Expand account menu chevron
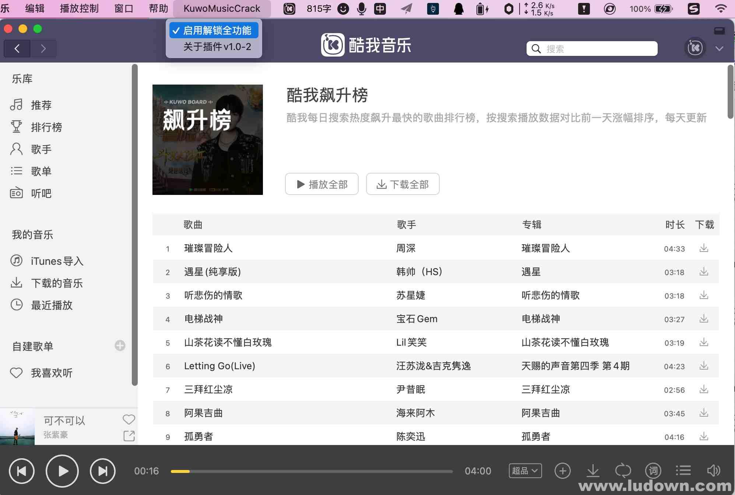735x495 pixels. 719,49
